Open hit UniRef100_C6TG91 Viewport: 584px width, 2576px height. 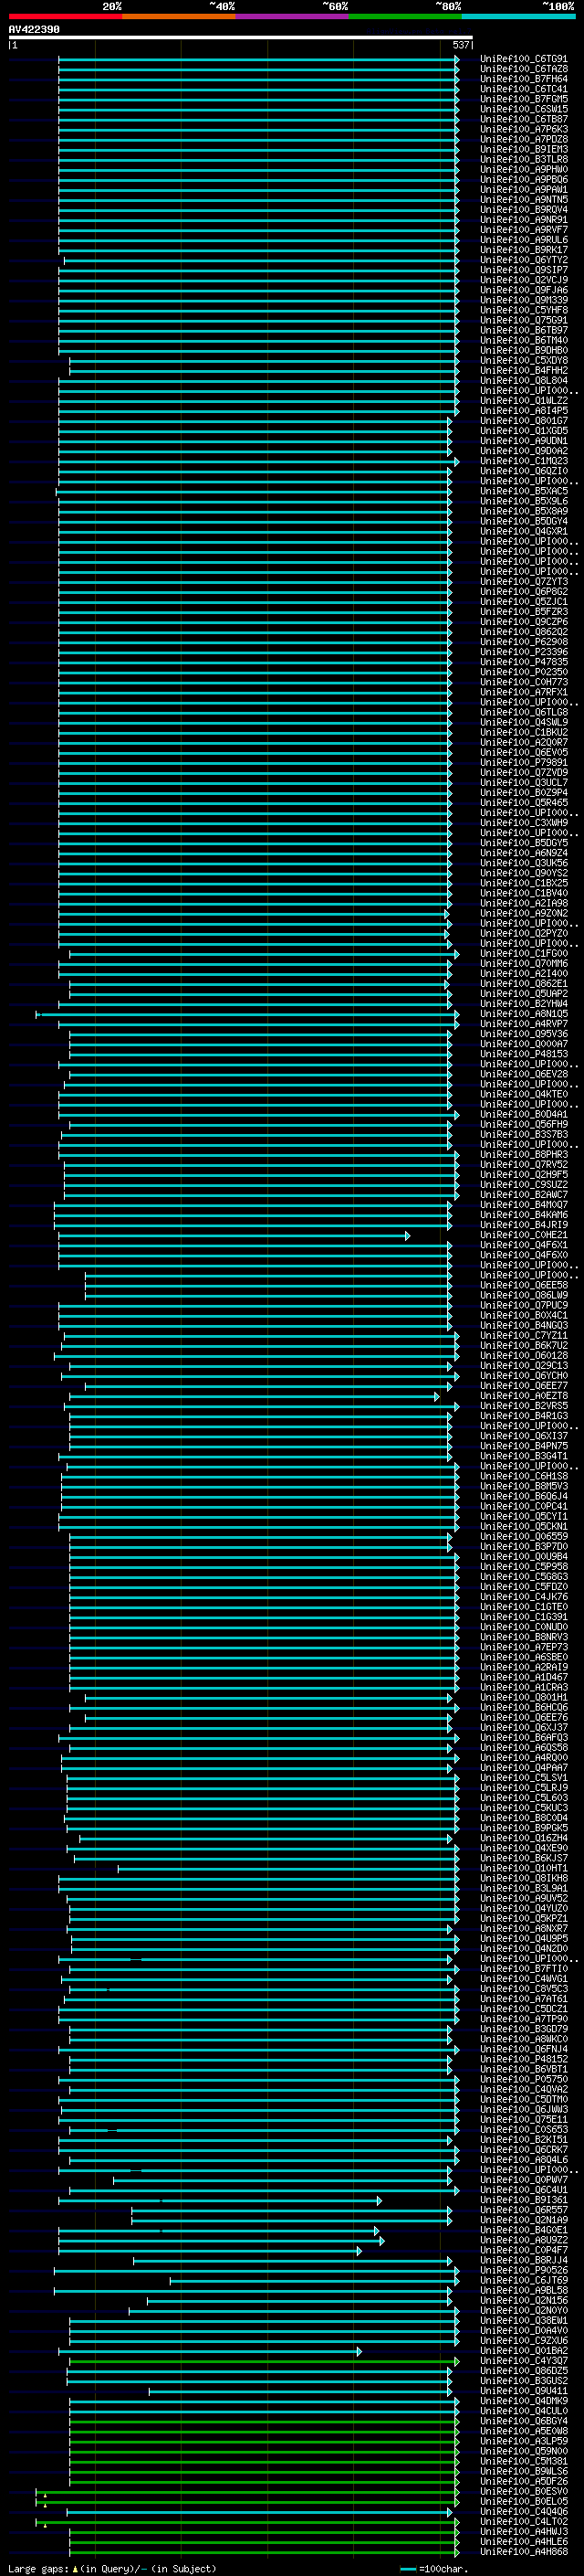(524, 59)
